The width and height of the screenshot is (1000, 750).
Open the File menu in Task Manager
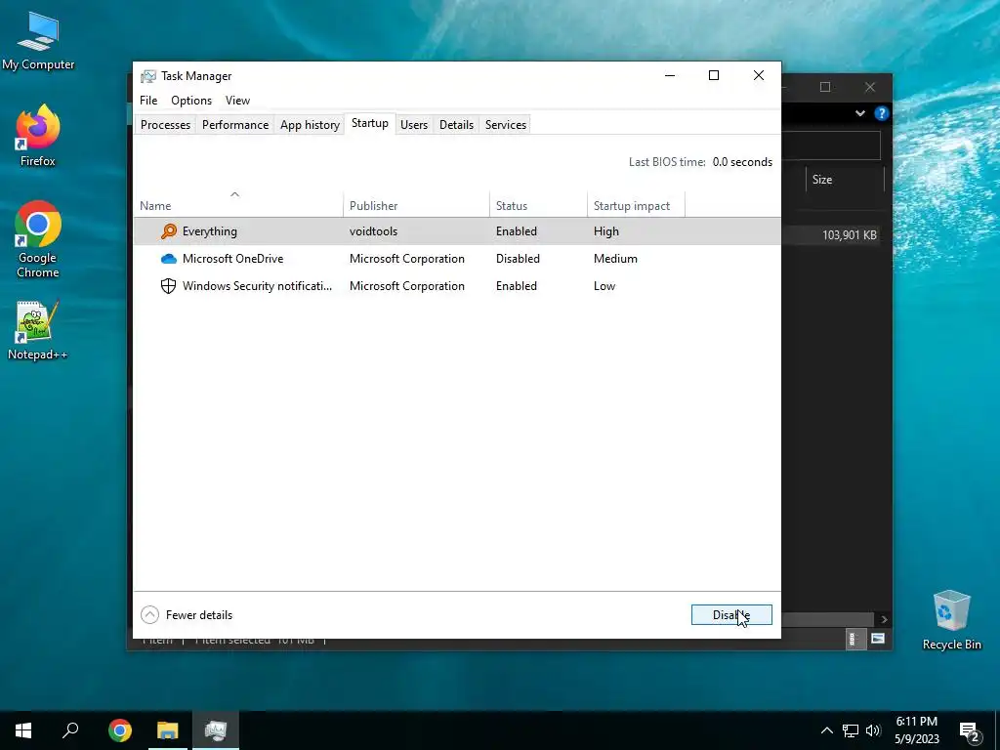click(148, 101)
